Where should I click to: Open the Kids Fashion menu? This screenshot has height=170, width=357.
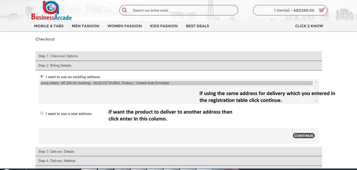[164, 26]
